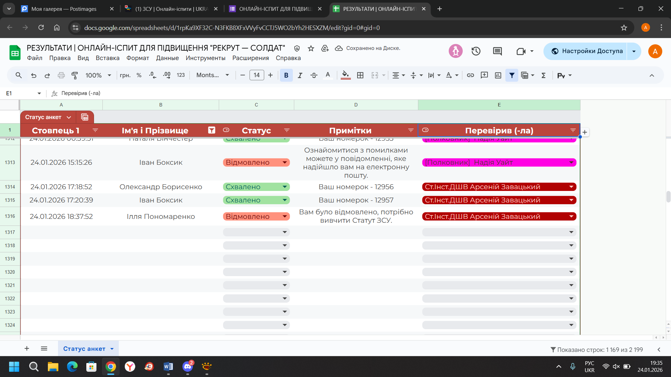Image resolution: width=671 pixels, height=377 pixels.
Task: Click the fill color bucket icon
Action: (345, 75)
